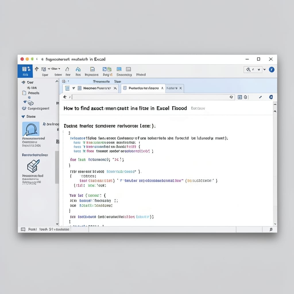
Task: Click the blue monitor icon in the ribbon
Action: pyautogui.click(x=119, y=69)
